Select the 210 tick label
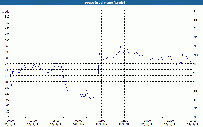 7,76
